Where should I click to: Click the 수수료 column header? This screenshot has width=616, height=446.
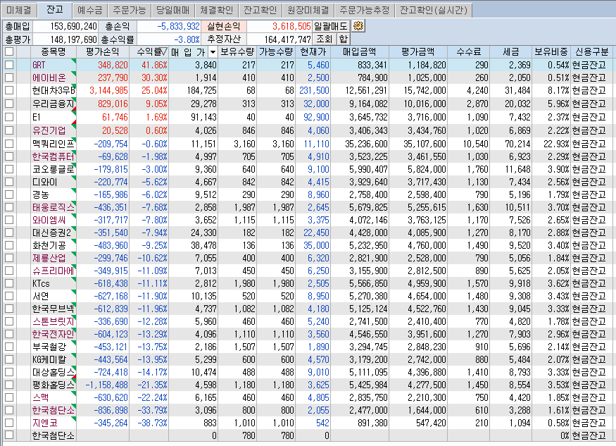pyautogui.click(x=469, y=51)
